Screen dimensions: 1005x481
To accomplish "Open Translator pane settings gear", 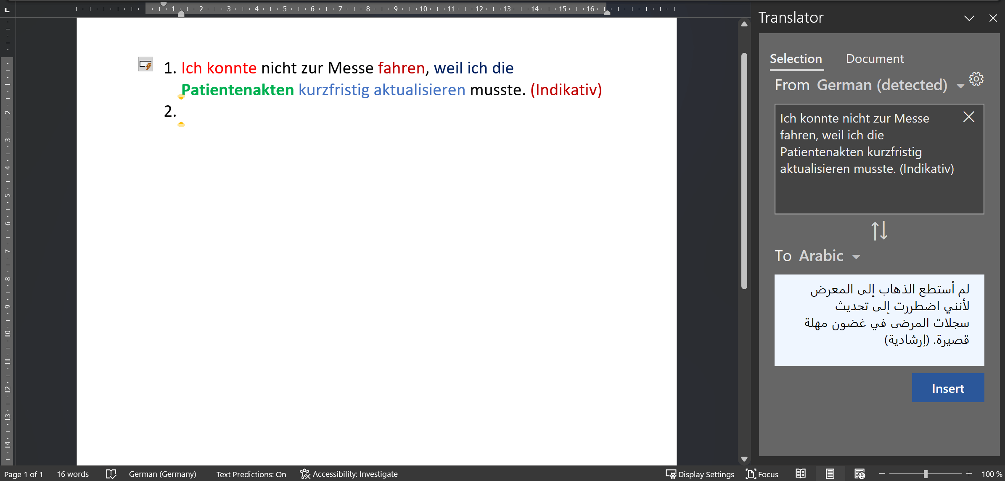I will point(976,79).
